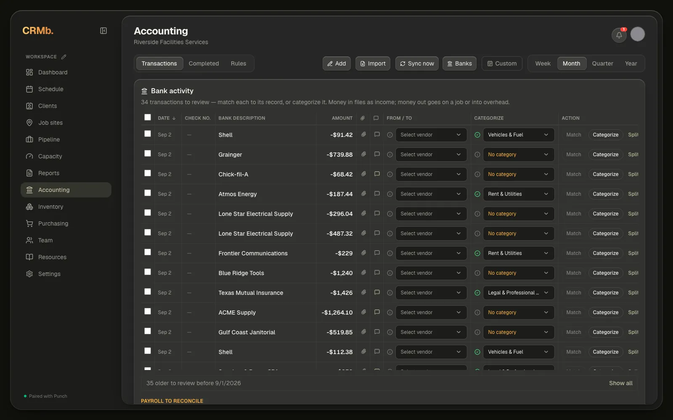Click the comment column header icon
The image size is (673, 420).
tap(376, 118)
